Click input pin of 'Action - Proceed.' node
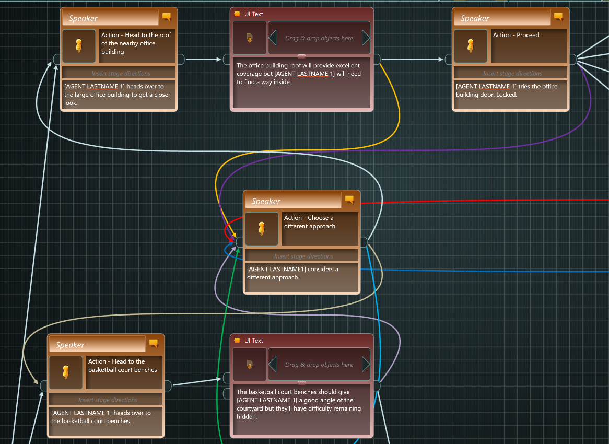Viewport: 609px width, 444px height. point(448,60)
